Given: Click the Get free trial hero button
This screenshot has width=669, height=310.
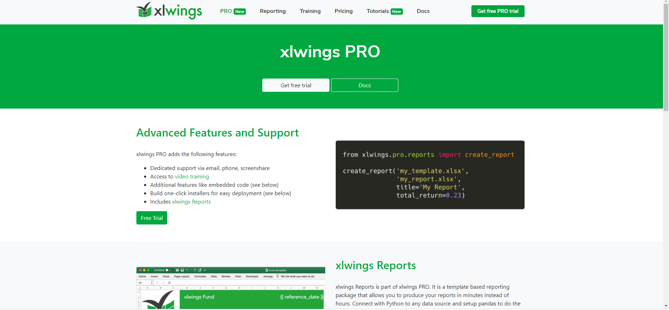Looking at the screenshot, I should [296, 85].
